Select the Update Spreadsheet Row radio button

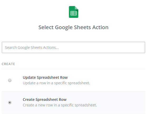10,80
